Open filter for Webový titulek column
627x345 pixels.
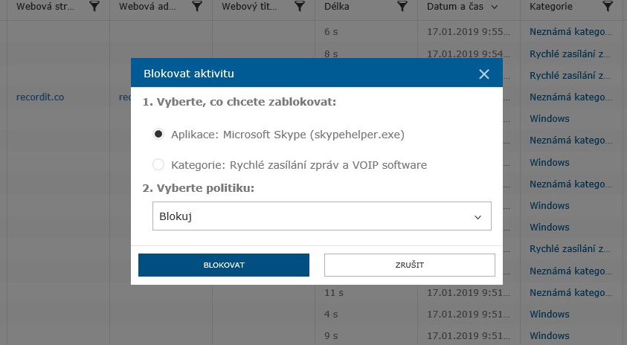coord(300,7)
